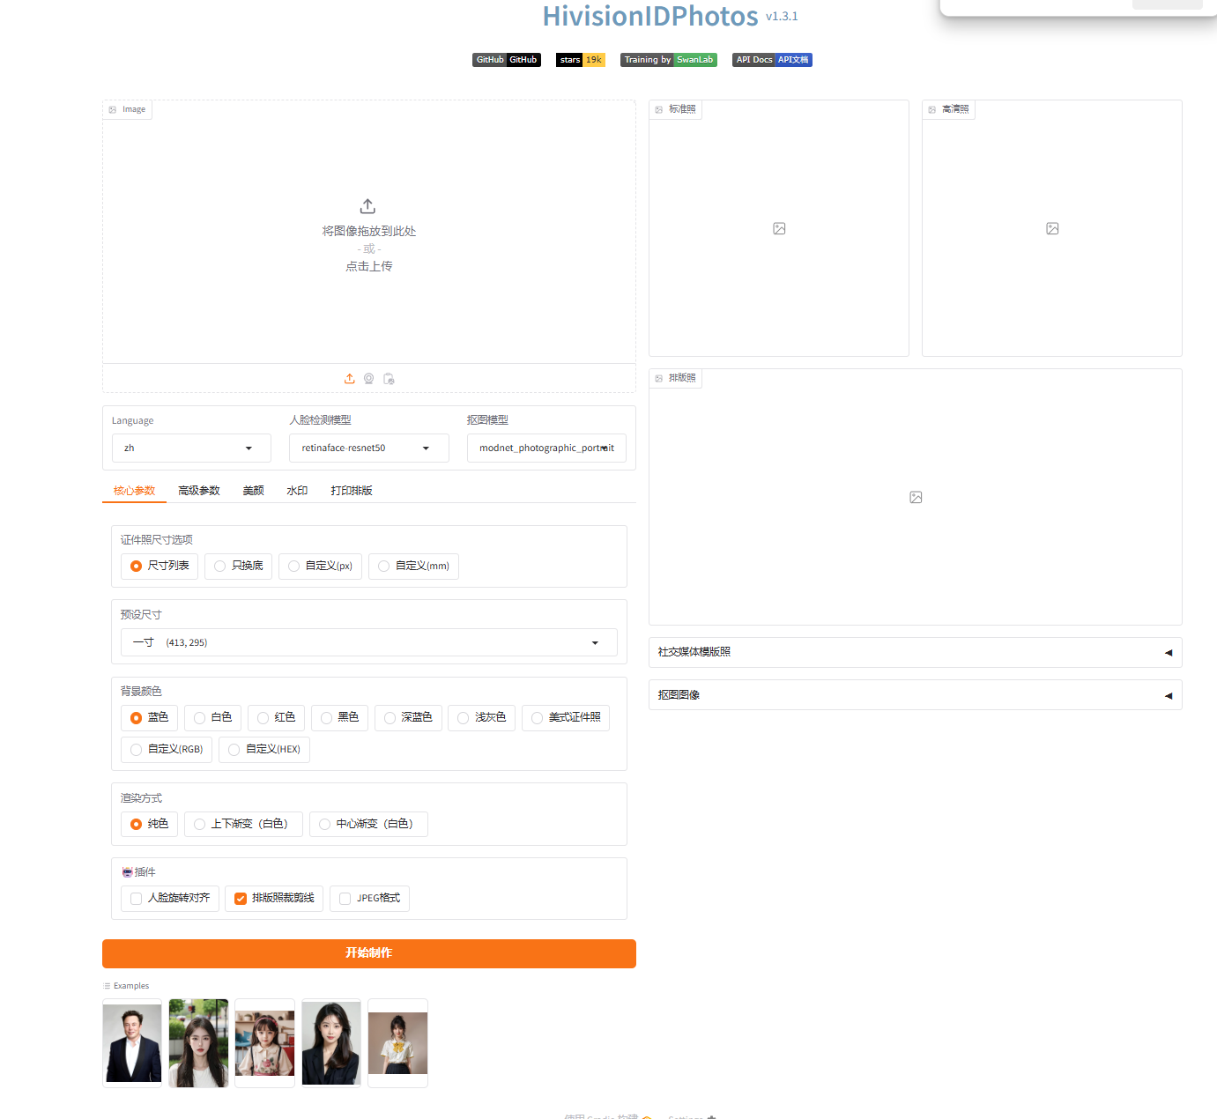Click the 开始制作 button

click(x=369, y=953)
